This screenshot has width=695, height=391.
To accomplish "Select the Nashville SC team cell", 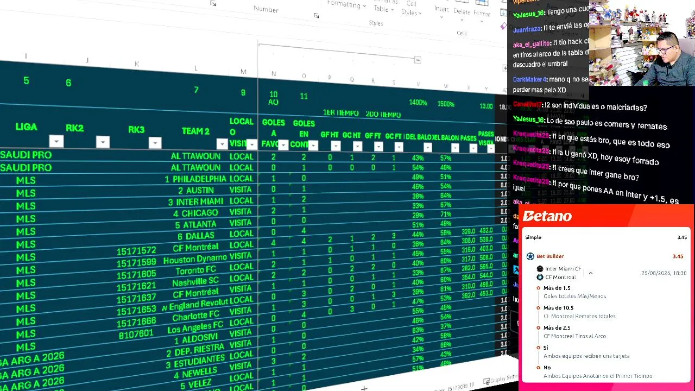I will coord(195,282).
